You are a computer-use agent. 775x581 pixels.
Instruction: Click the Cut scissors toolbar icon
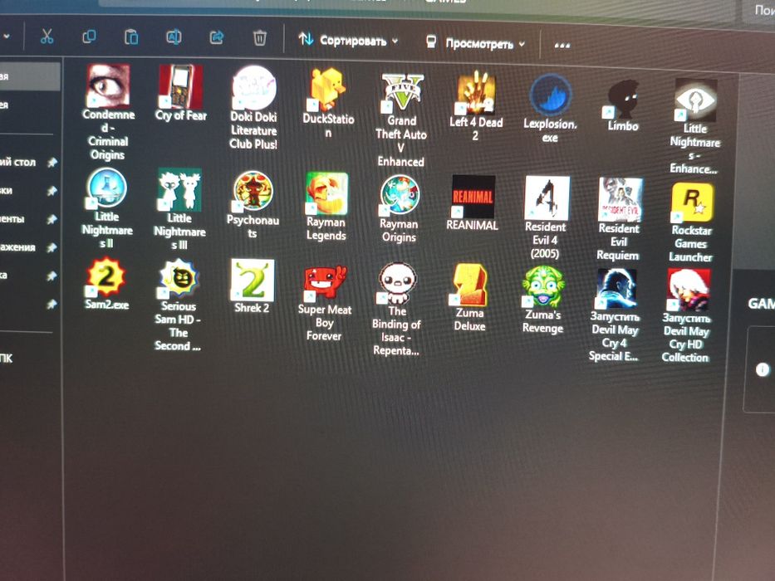47,36
